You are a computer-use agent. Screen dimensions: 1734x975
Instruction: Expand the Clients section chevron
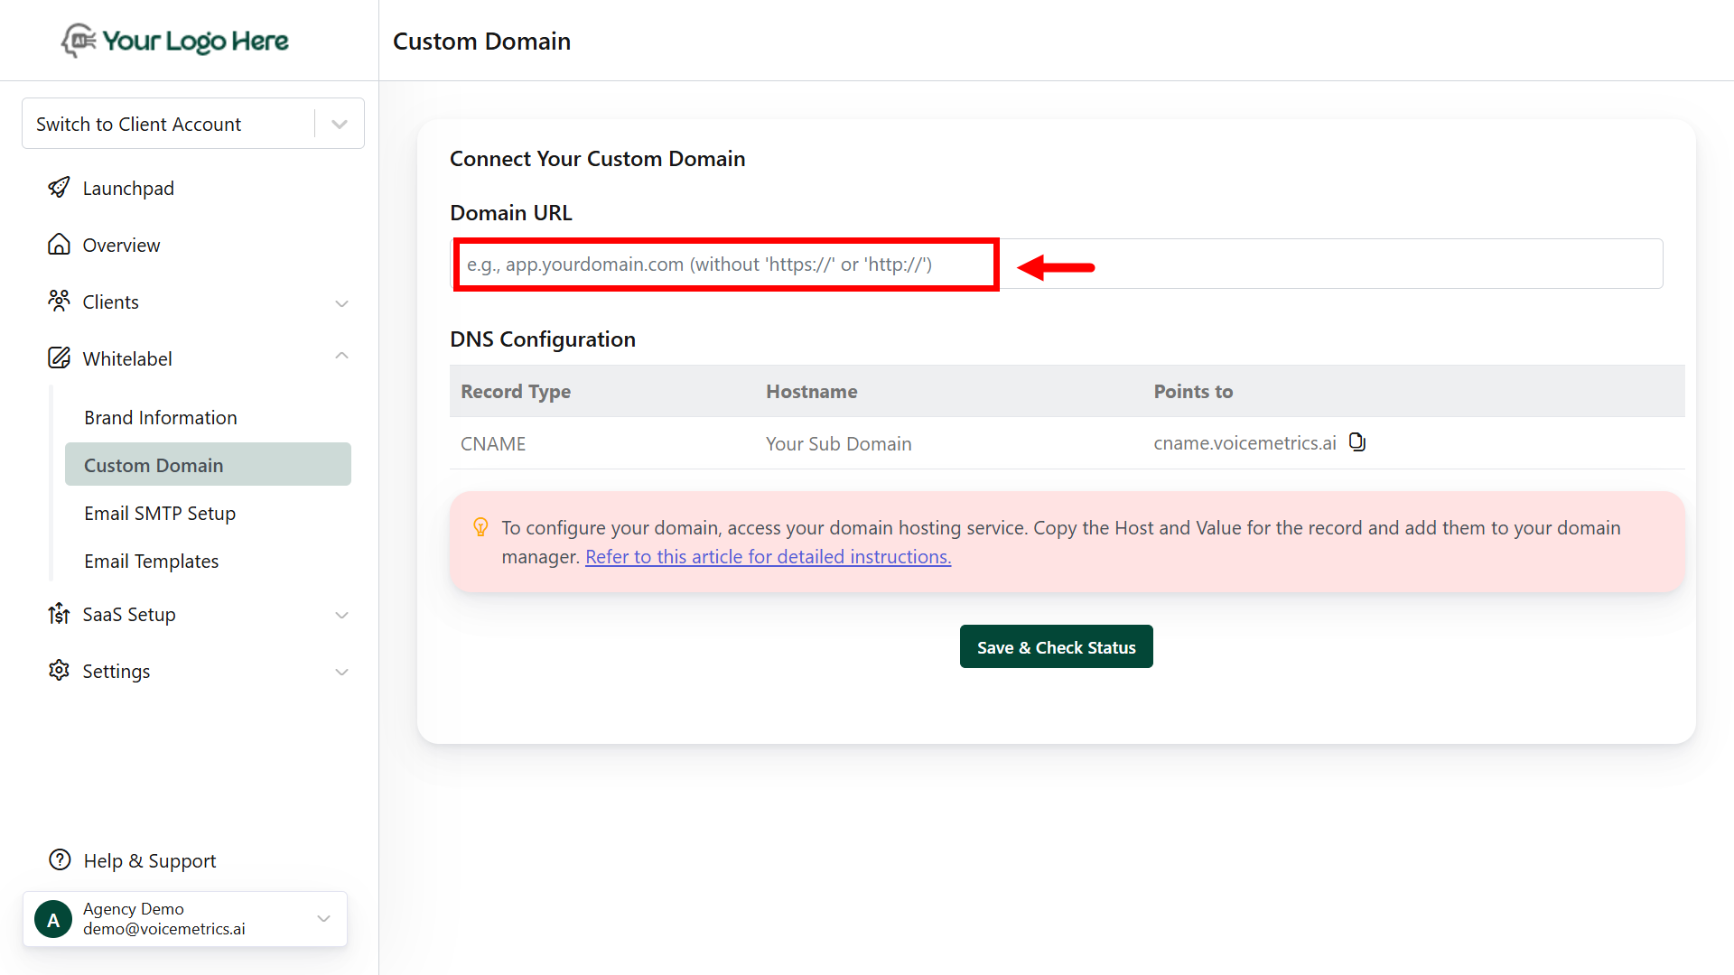341,303
